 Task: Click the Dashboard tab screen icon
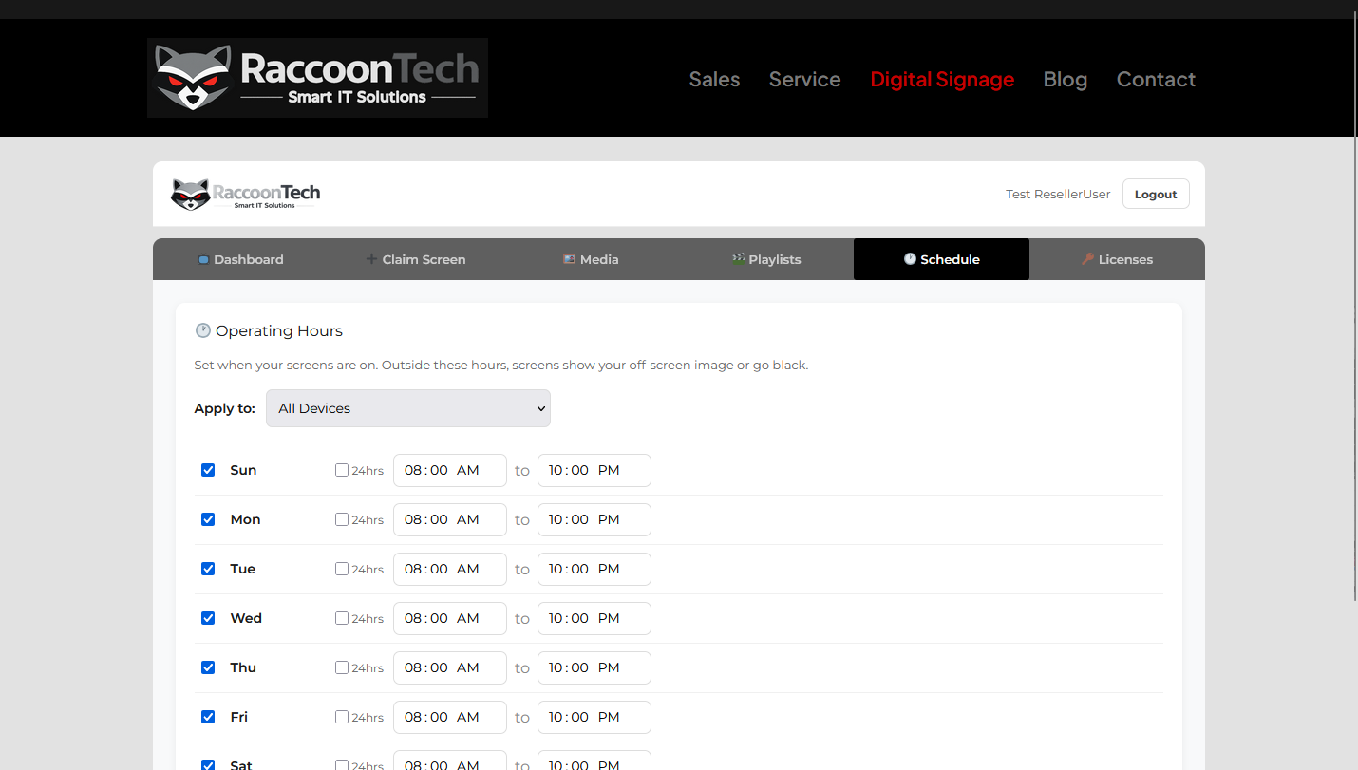203,259
